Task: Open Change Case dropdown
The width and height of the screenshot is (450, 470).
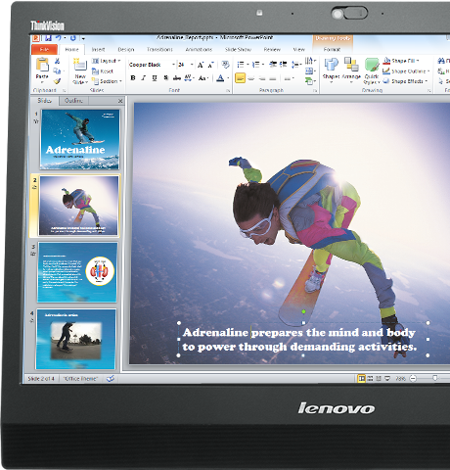Action: (203, 78)
